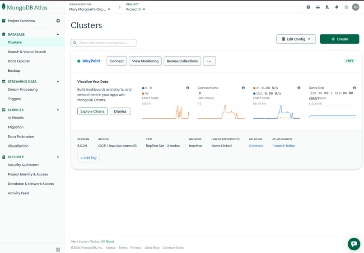Click Connect button for WayPoint
Screen dimensions: 364x253
pyautogui.click(x=117, y=61)
